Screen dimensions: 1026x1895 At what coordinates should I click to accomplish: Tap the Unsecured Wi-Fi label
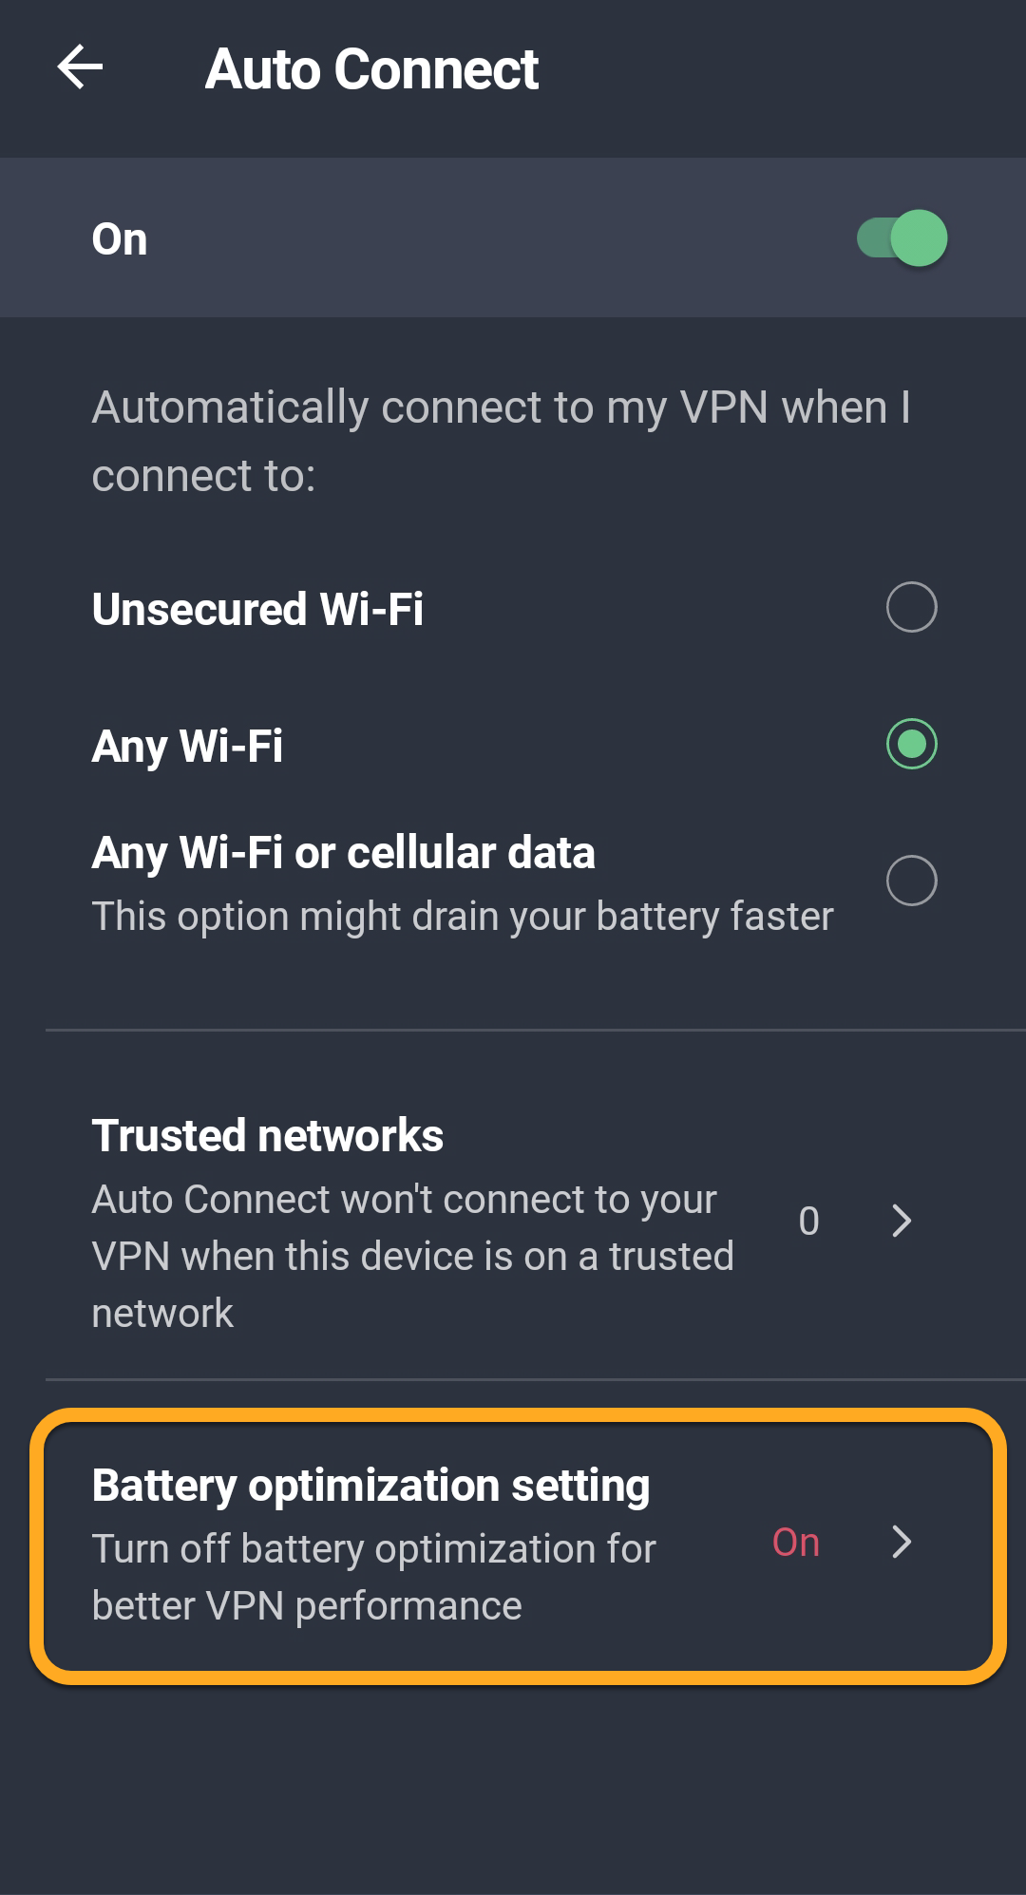(257, 609)
